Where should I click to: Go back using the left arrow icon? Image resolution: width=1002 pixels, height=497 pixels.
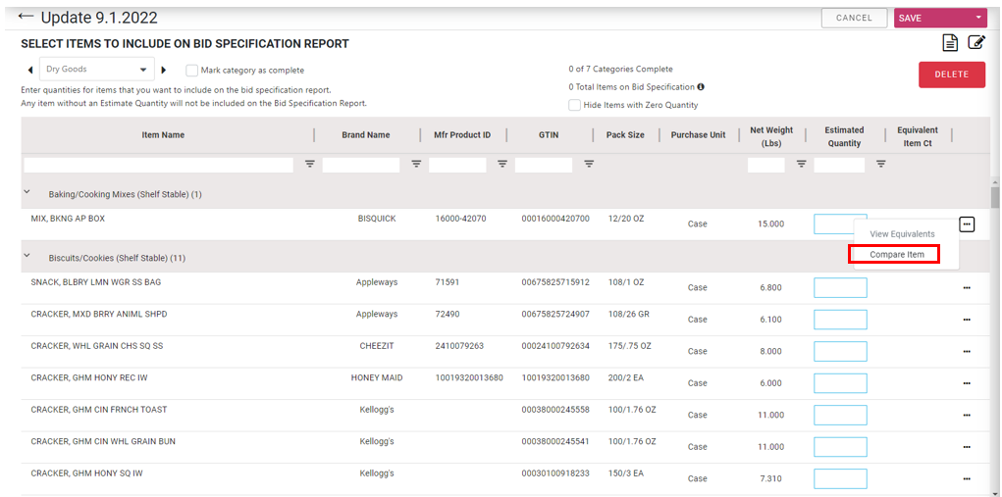(26, 16)
